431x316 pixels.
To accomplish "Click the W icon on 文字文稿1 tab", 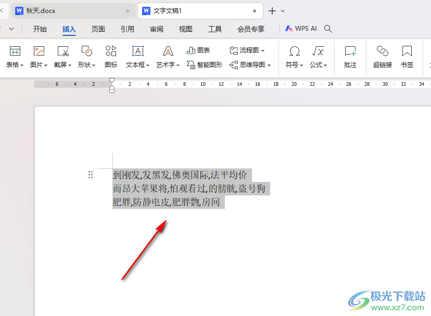I will [146, 11].
